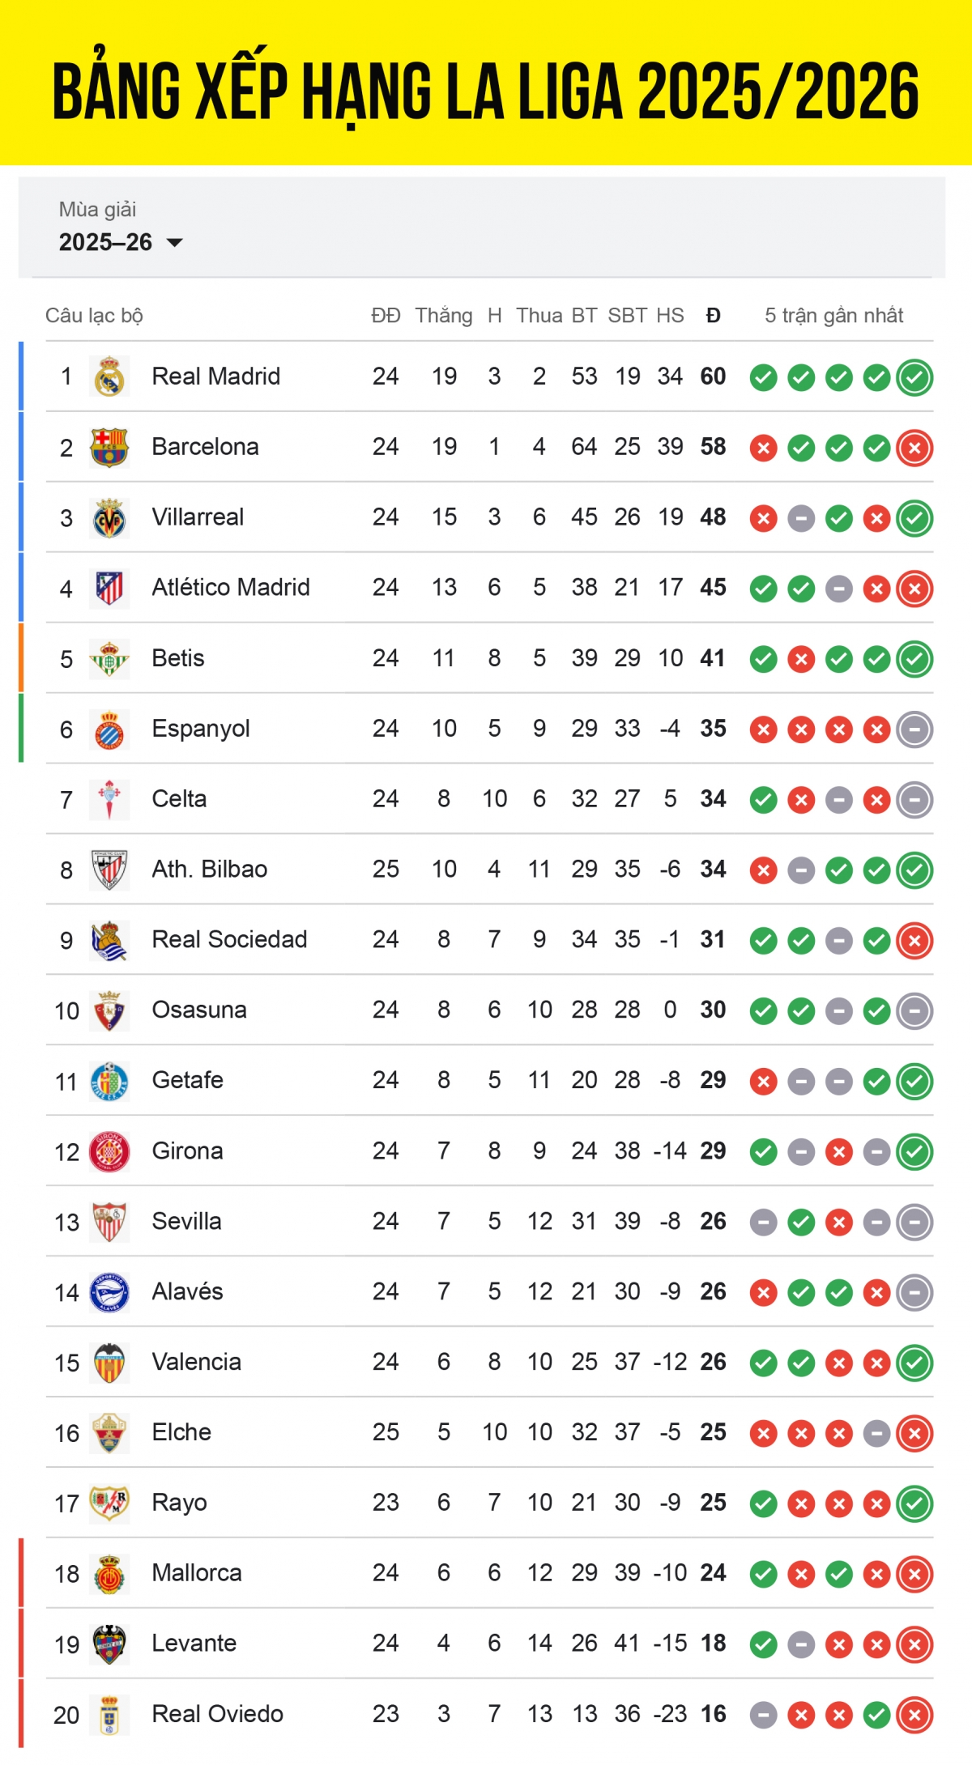Open the Getafe team link
This screenshot has width=972, height=1765.
[187, 1080]
